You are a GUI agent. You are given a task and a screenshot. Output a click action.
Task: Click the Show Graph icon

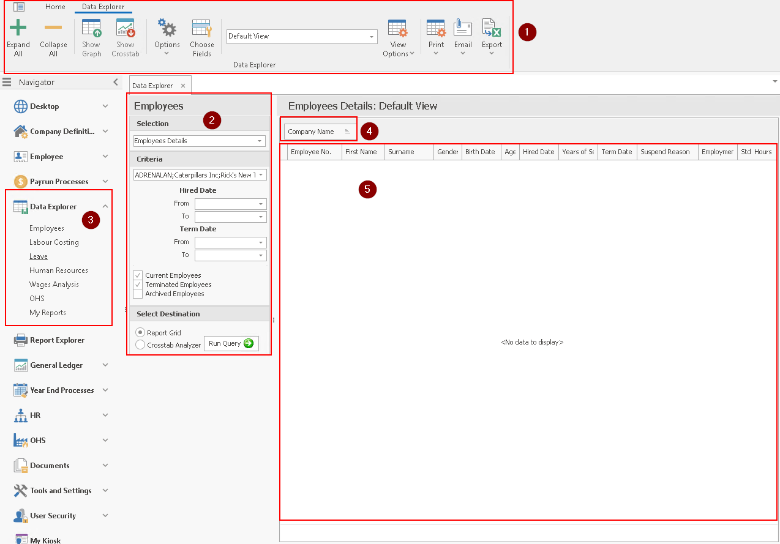pyautogui.click(x=91, y=28)
